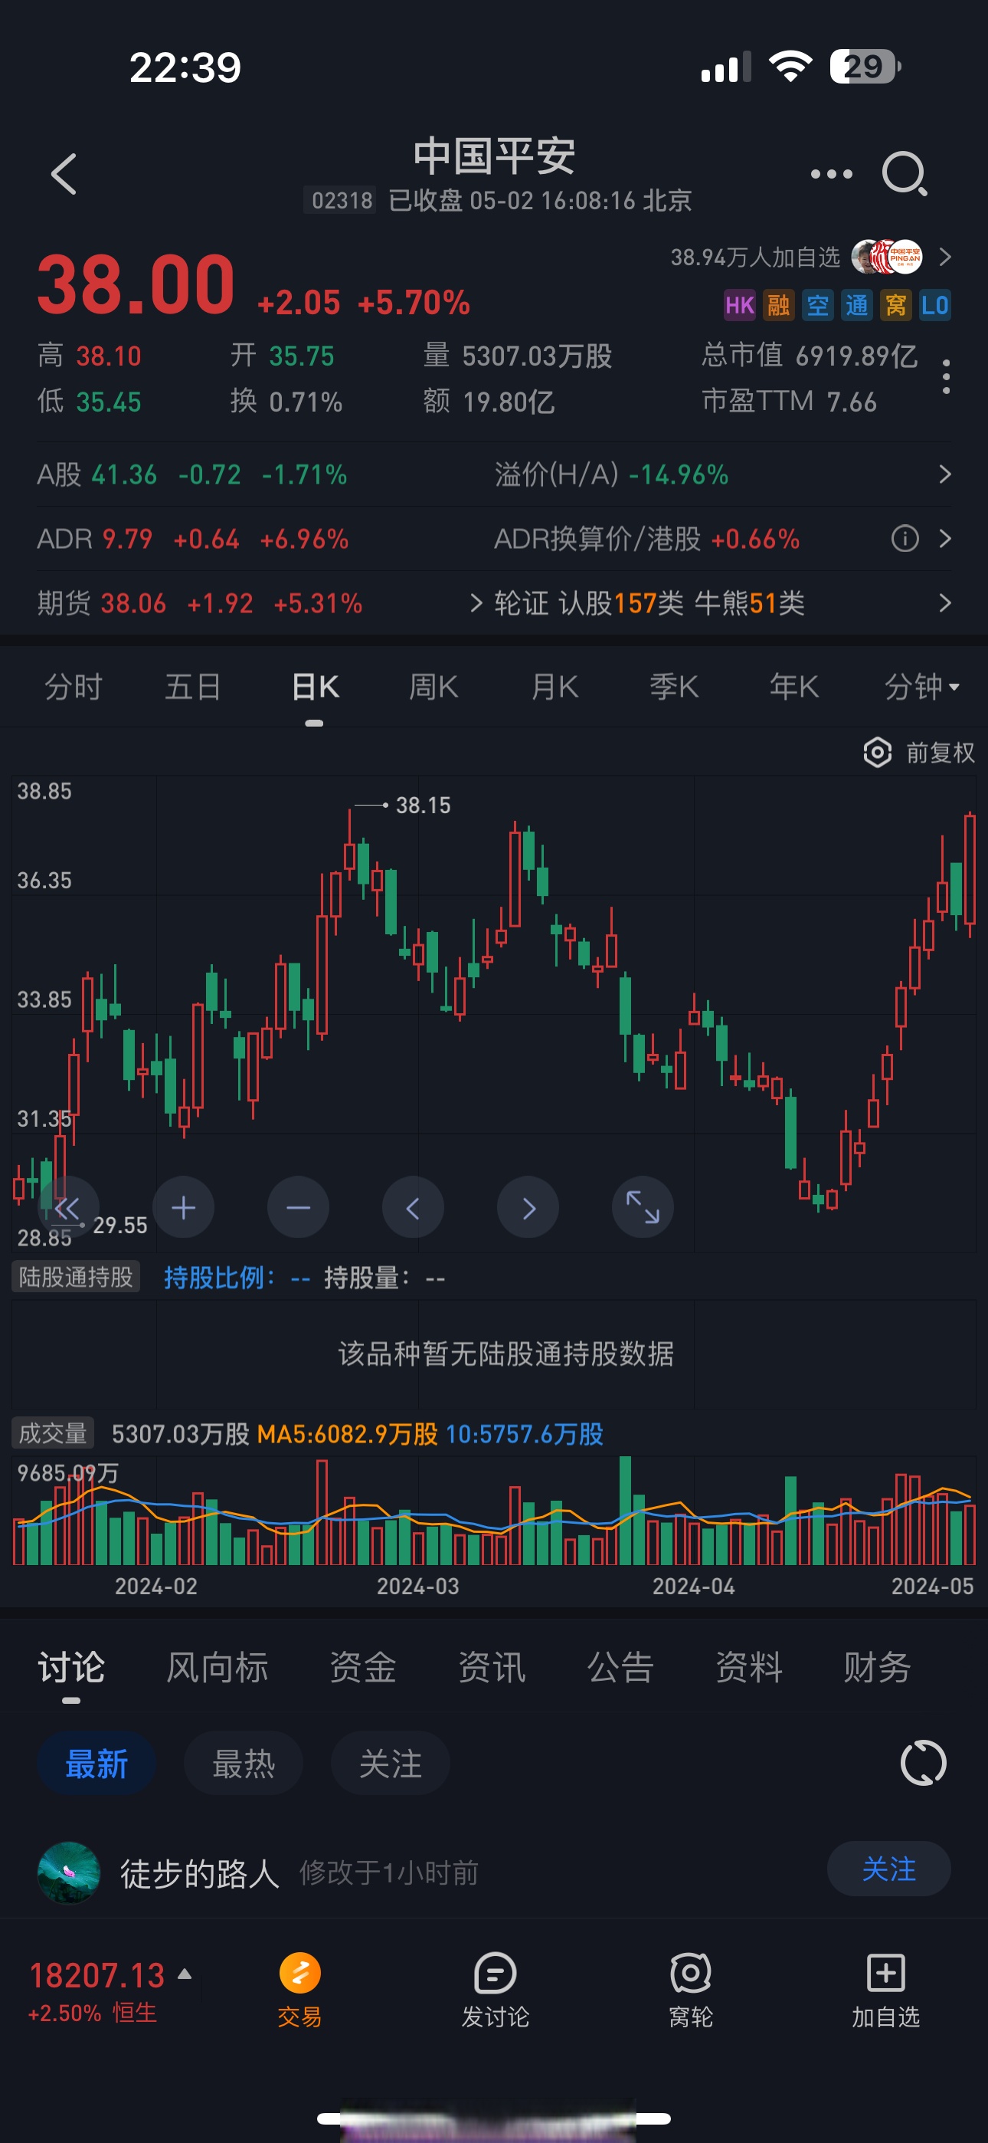Open the vertical three-dot stats expander

coord(947,377)
